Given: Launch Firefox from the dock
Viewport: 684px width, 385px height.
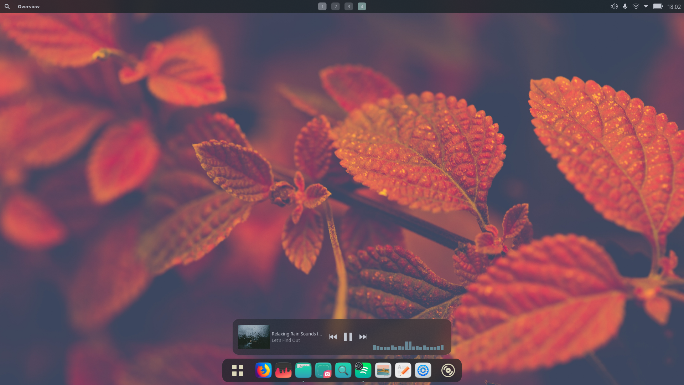Looking at the screenshot, I should click(x=263, y=370).
